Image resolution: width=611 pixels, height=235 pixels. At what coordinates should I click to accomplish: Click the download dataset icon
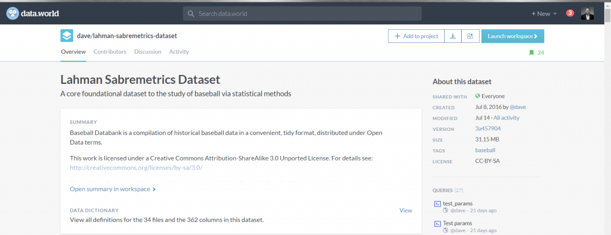(x=453, y=36)
